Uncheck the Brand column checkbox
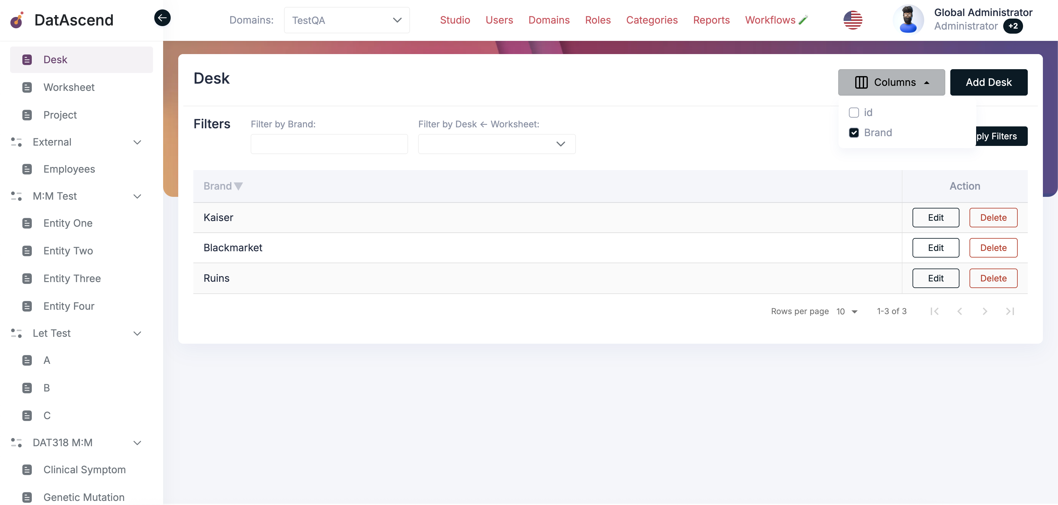This screenshot has width=1058, height=505. 853,132
